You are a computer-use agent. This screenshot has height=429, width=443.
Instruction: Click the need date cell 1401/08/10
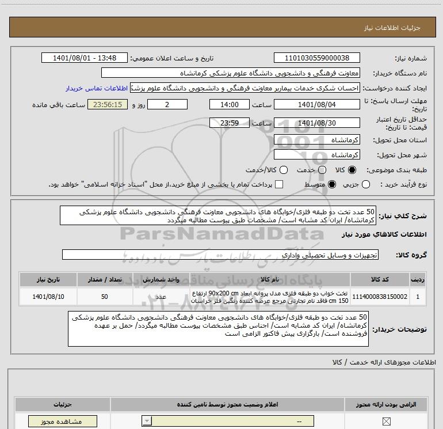pos(48,297)
